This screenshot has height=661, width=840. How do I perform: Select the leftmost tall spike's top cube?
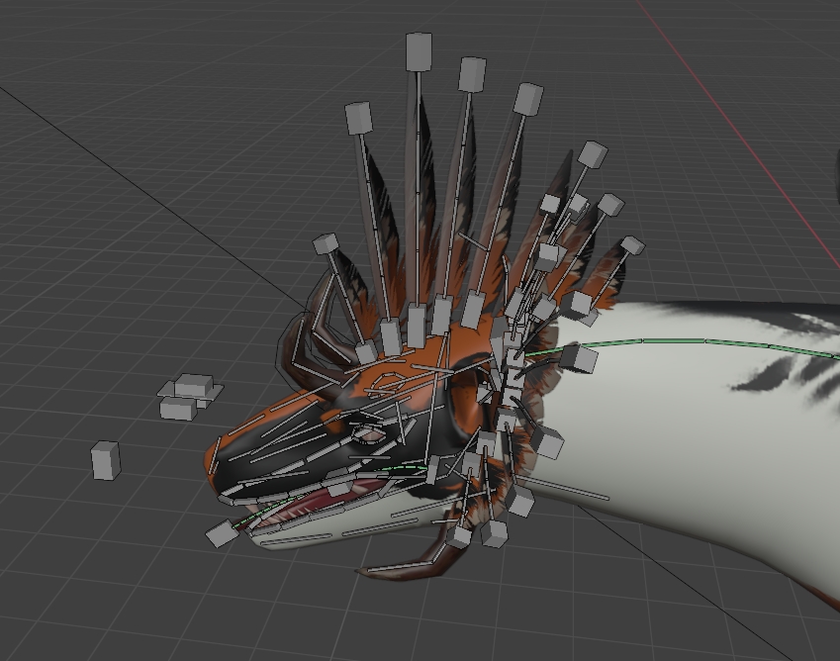[358, 118]
